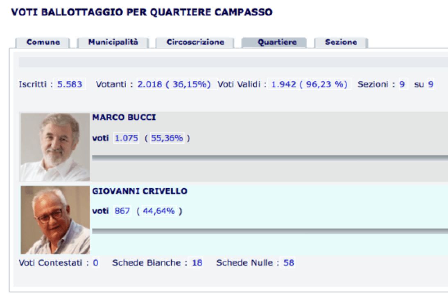Click the Quartiere tab

coord(277,42)
